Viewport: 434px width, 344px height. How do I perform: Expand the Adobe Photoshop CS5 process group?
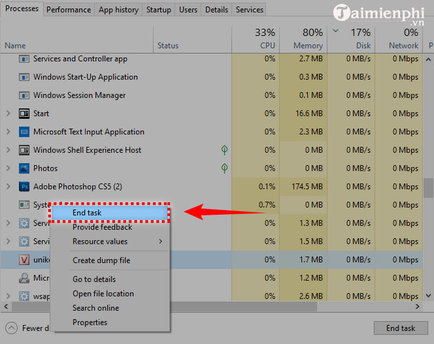coord(8,186)
